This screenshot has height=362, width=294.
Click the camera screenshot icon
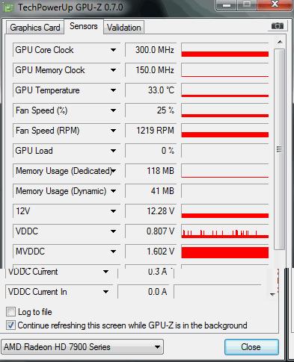(x=278, y=26)
